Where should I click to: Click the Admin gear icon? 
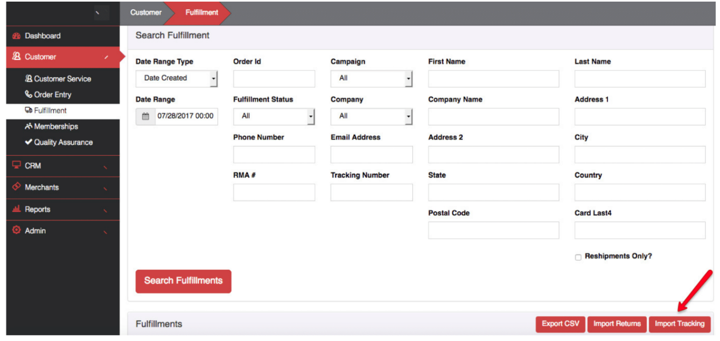(x=16, y=231)
